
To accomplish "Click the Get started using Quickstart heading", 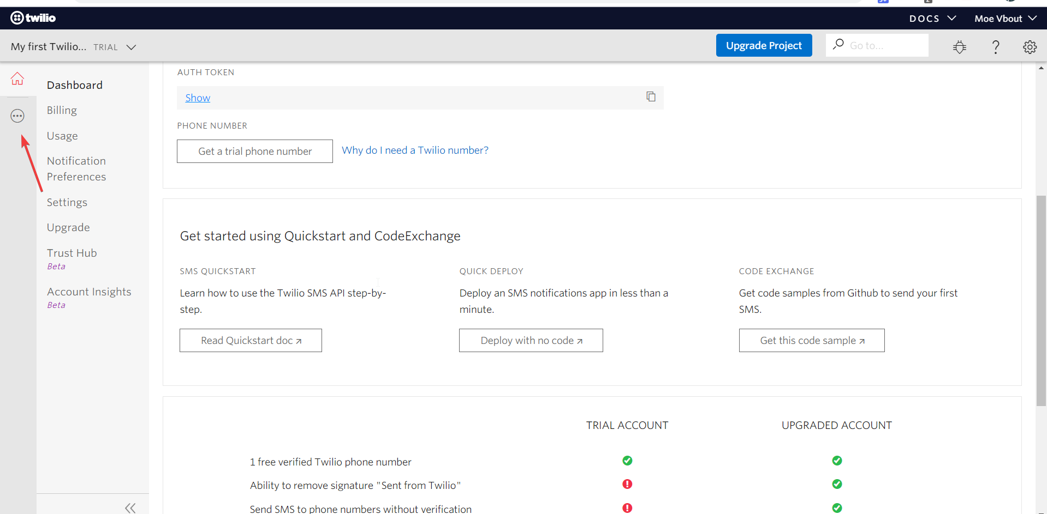I will coord(320,236).
